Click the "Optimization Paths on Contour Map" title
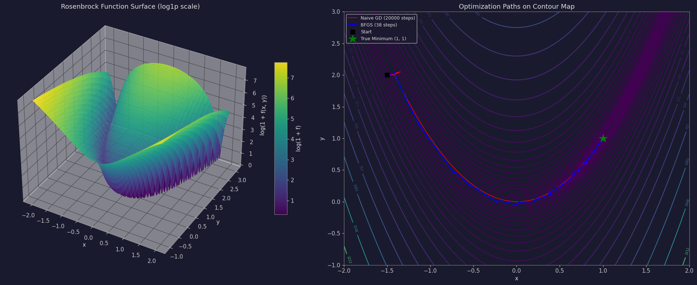The height and width of the screenshot is (285, 697). 516,7
